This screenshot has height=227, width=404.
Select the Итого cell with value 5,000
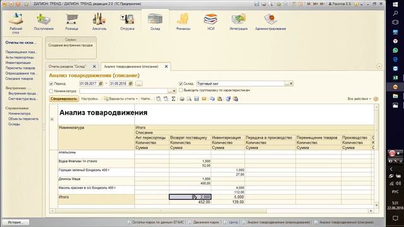pos(228,197)
